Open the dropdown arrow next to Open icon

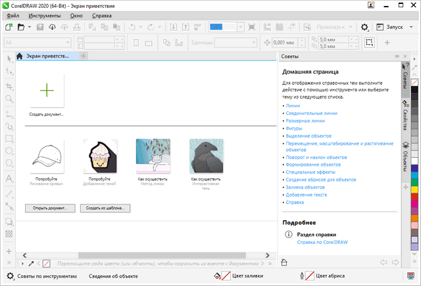30,27
